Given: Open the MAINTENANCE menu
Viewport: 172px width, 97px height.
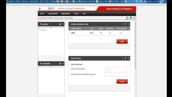Looking at the screenshot, I should pyautogui.click(x=66, y=14).
